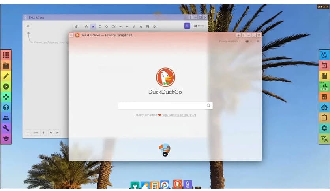Launch the green wrench app in dock
This screenshot has width=330, height=191.
tap(135, 185)
